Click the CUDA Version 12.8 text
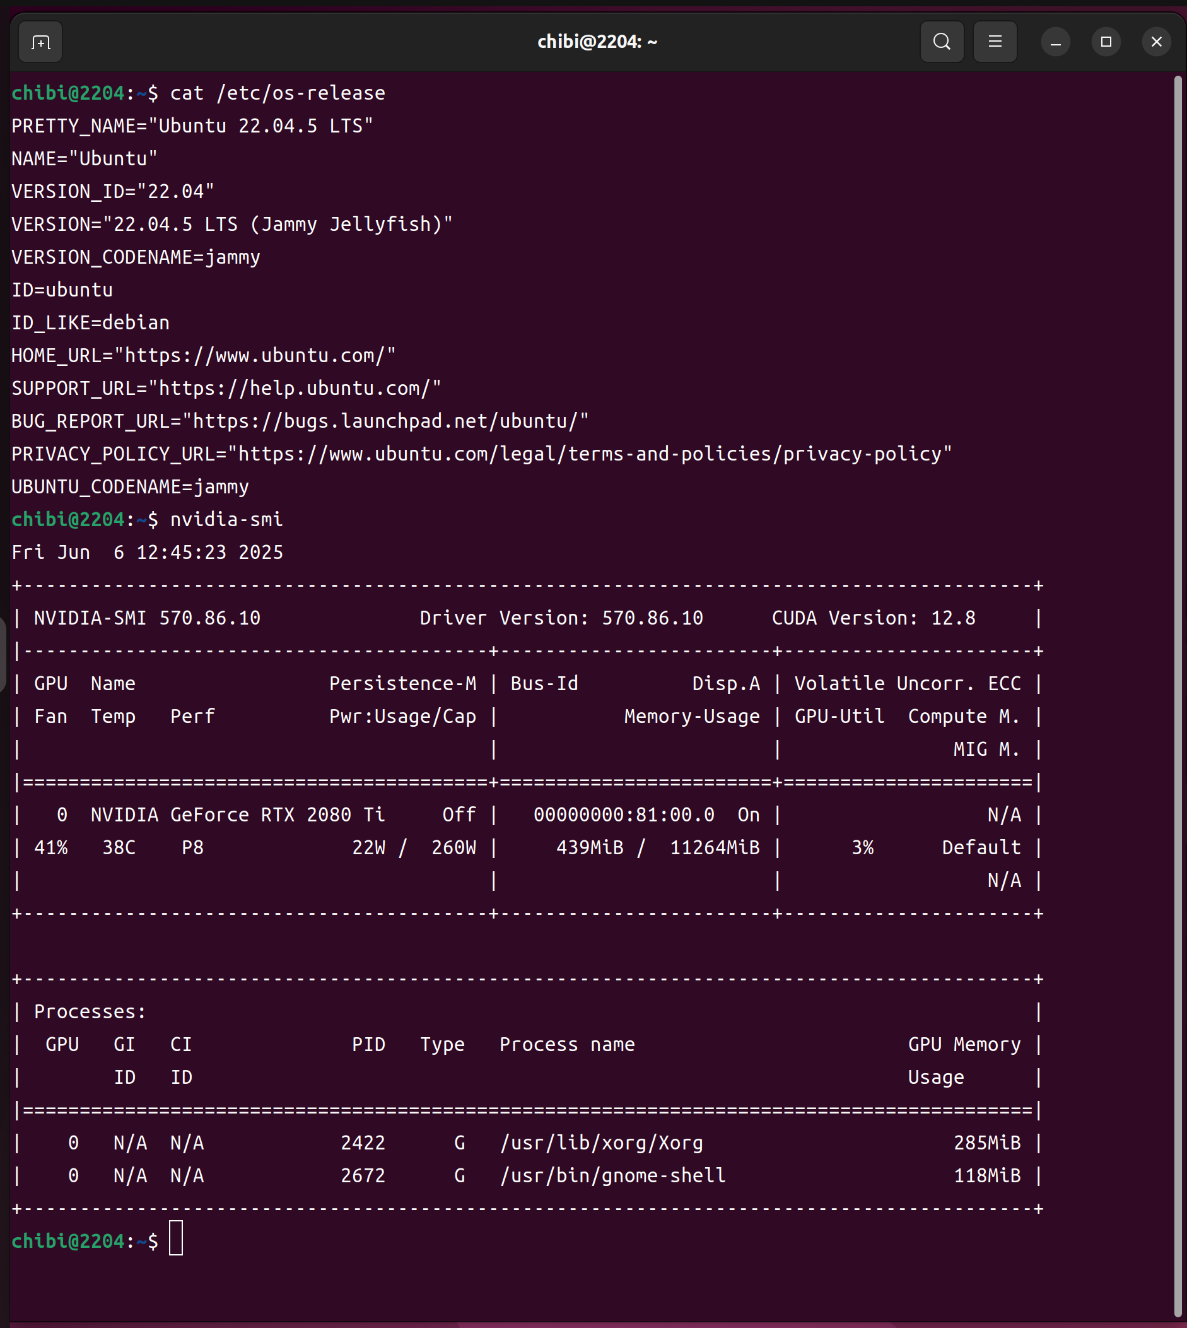The height and width of the screenshot is (1328, 1187). click(874, 618)
